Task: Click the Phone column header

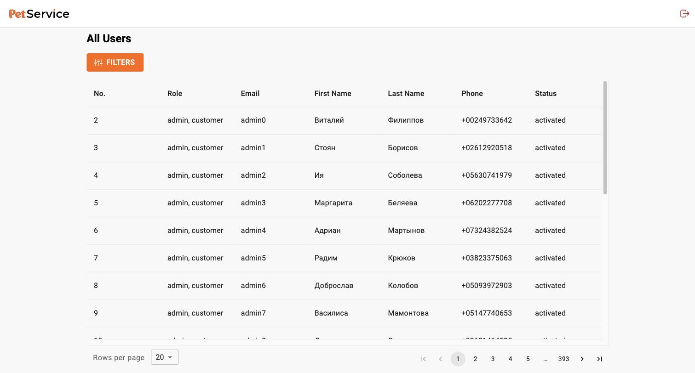Action: click(472, 93)
